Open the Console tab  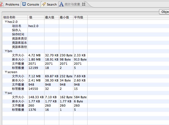point(33,4)
